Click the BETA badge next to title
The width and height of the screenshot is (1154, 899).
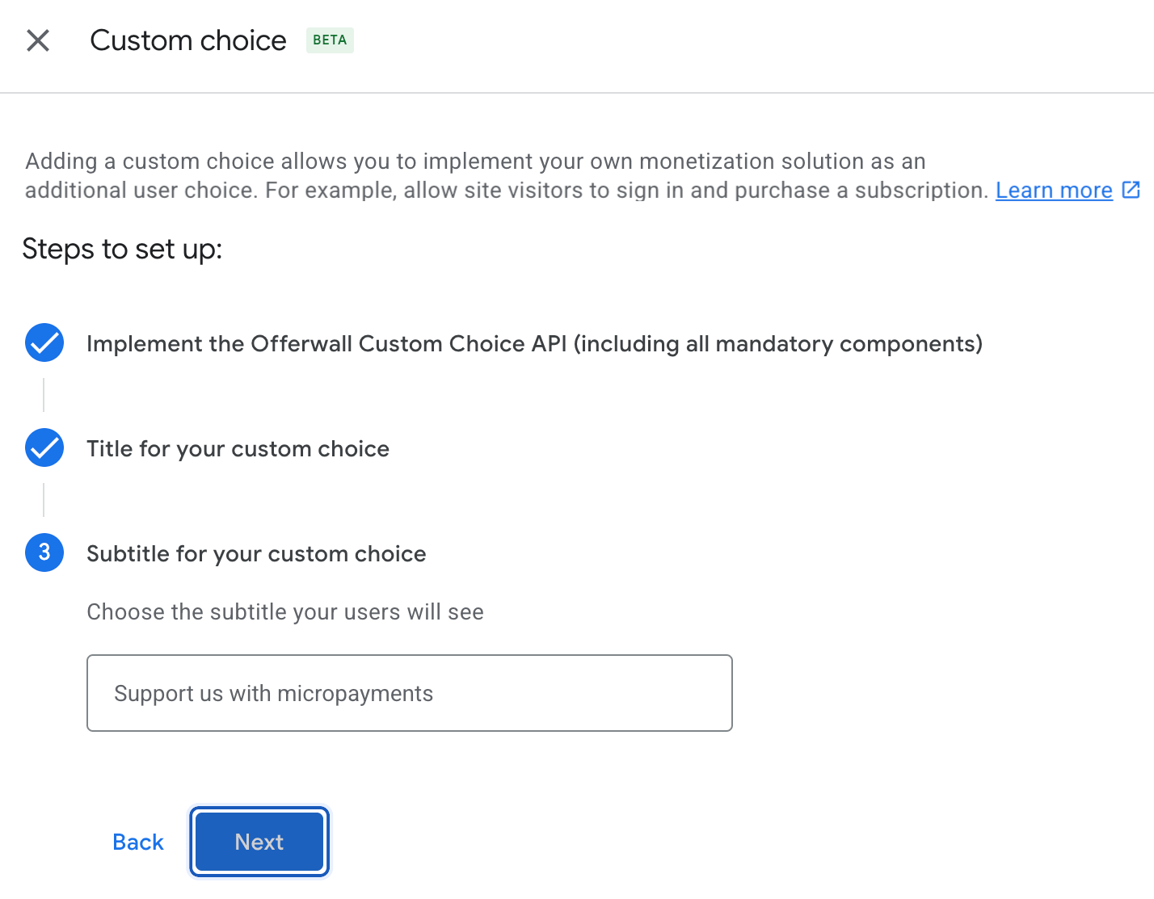330,40
